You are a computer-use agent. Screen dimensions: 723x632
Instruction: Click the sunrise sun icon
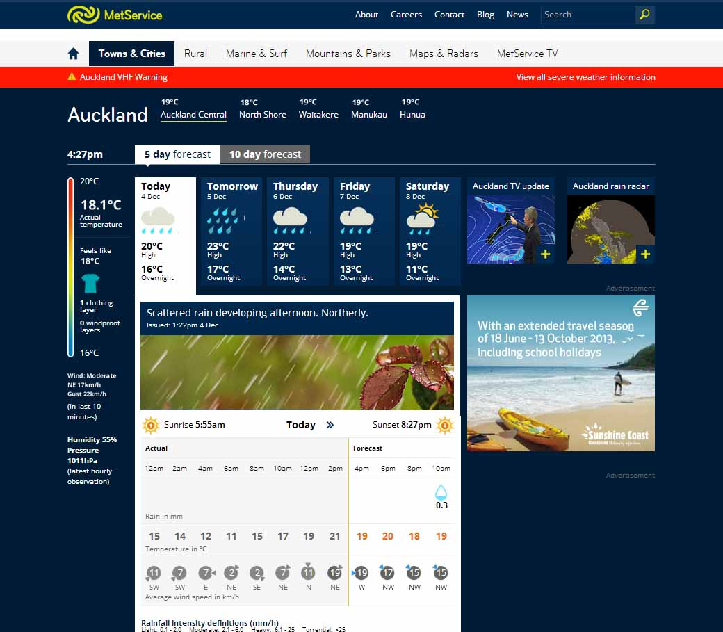(150, 425)
